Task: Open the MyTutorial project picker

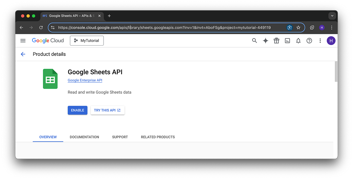Action: pos(87,41)
